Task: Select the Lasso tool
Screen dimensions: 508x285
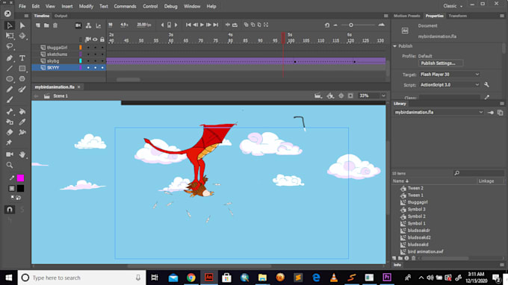Action: 10,46
